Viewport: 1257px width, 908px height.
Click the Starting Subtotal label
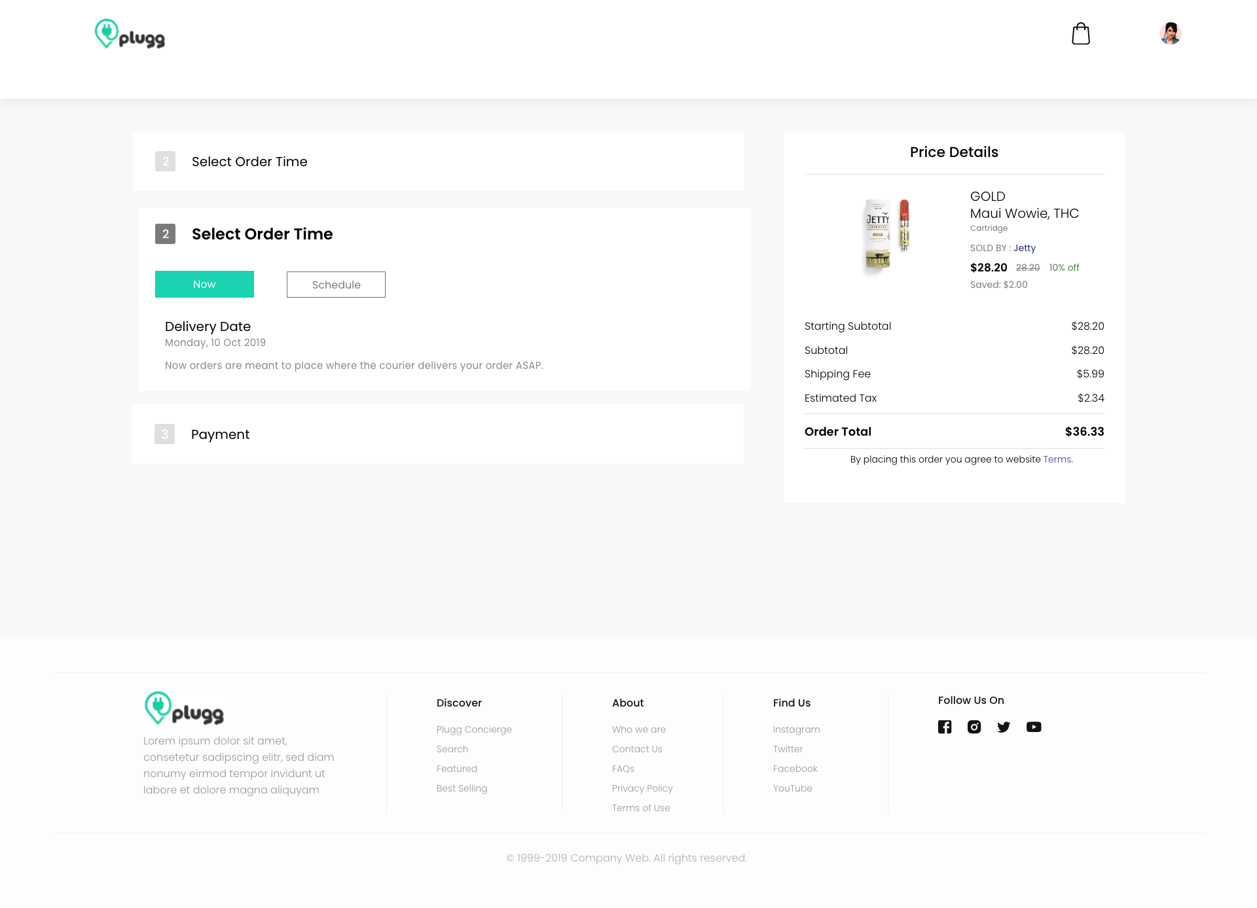(x=848, y=326)
